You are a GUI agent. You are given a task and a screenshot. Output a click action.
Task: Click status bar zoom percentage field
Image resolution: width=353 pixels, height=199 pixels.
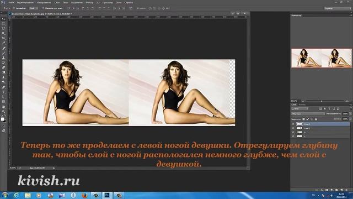[13, 168]
